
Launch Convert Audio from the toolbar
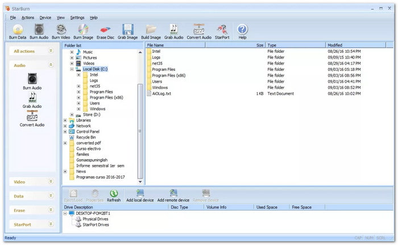[199, 32]
